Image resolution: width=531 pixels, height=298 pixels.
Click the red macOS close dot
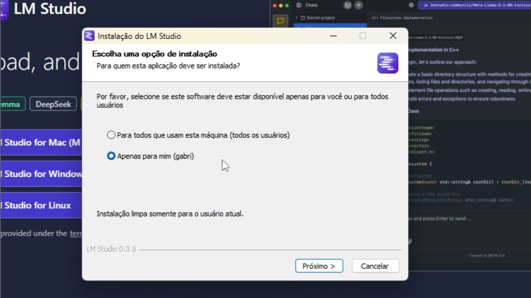(x=275, y=6)
